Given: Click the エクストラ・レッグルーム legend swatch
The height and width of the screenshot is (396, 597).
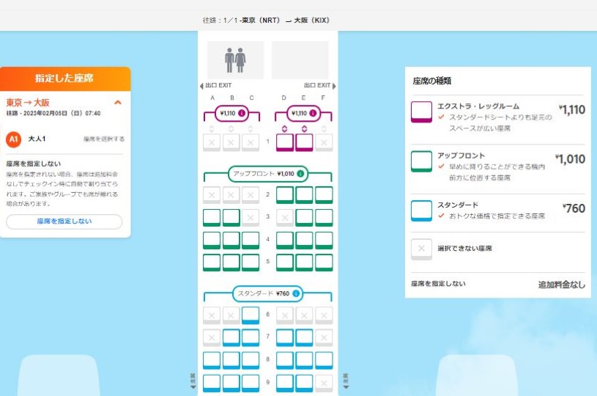Looking at the screenshot, I should coord(421,111).
